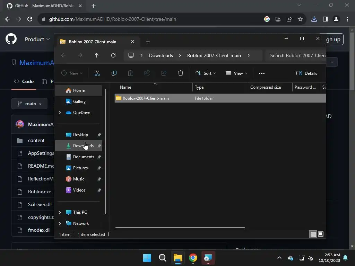Open the Sort dropdown
This screenshot has width=355, height=266.
coord(206,73)
